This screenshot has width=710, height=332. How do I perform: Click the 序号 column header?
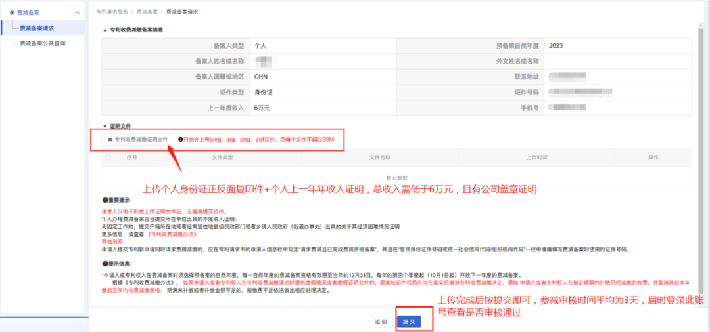point(132,157)
